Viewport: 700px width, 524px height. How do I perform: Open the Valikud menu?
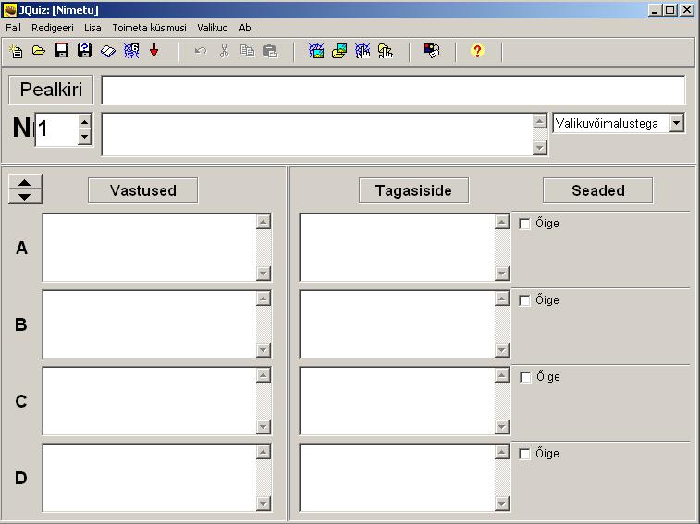(x=213, y=28)
